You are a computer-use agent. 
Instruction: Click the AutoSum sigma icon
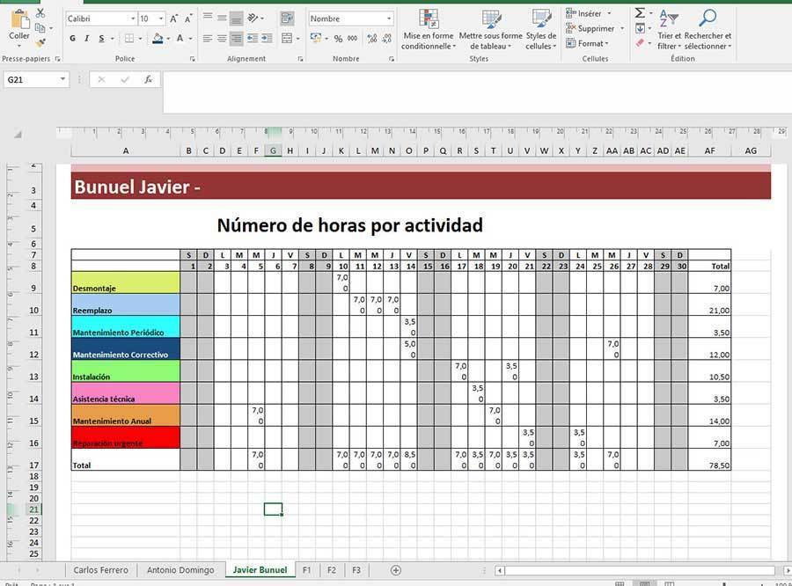[639, 13]
